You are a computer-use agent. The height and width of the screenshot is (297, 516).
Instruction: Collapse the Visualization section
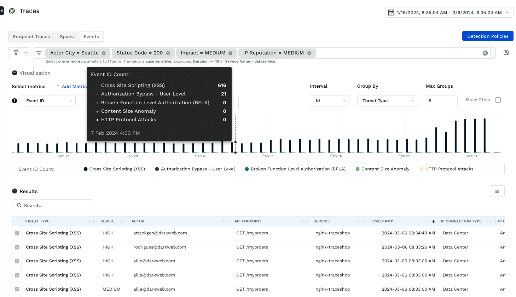click(x=15, y=73)
